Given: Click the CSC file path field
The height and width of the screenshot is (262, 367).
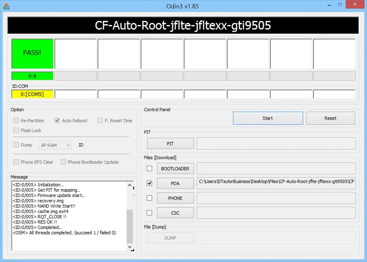Looking at the screenshot, I should (x=276, y=213).
